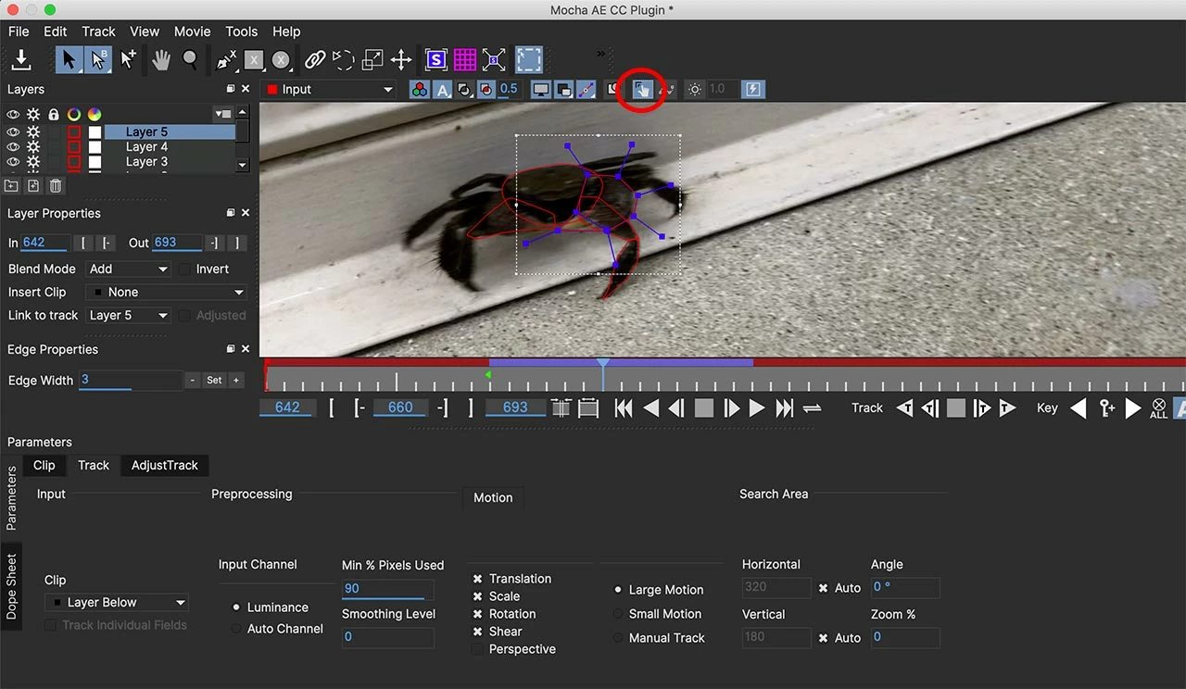Select the Add Point tool

128,60
